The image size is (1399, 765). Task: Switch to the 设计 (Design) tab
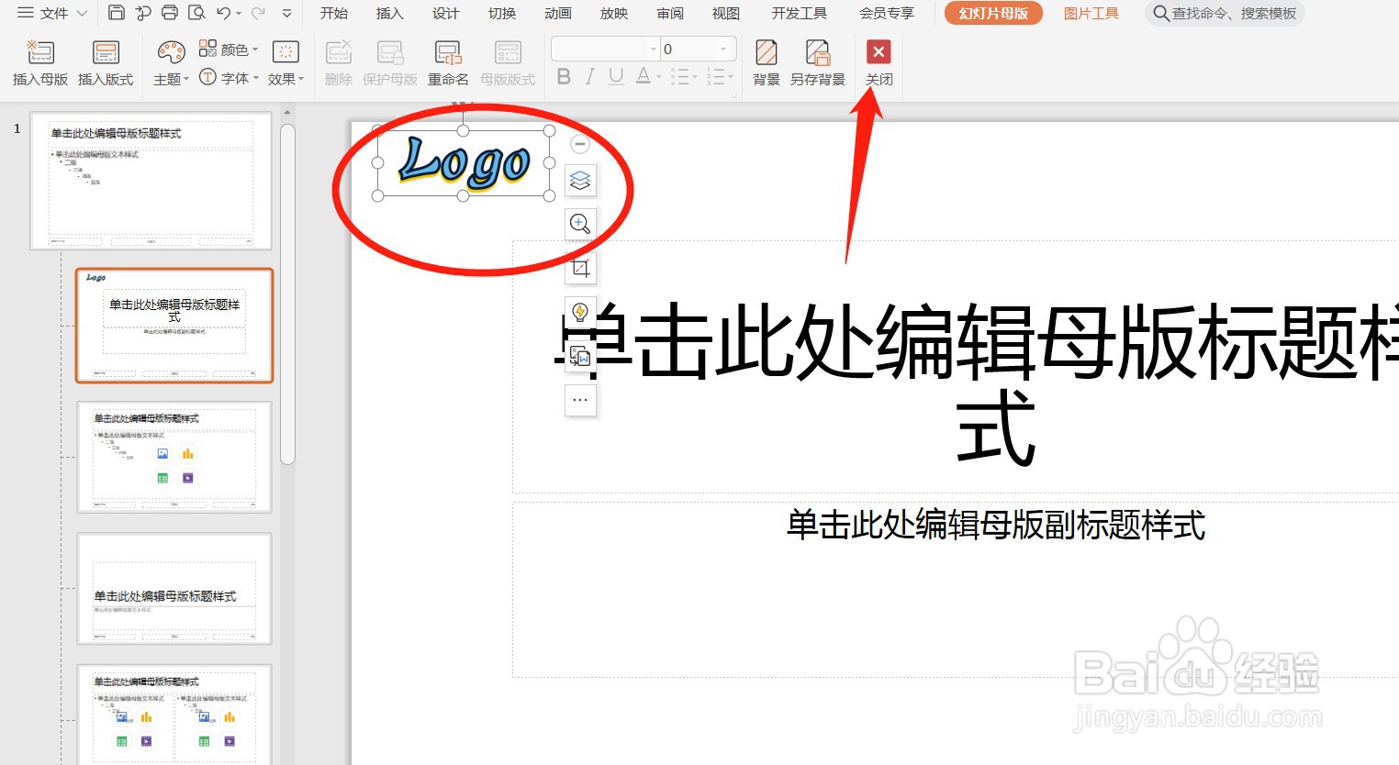446,13
